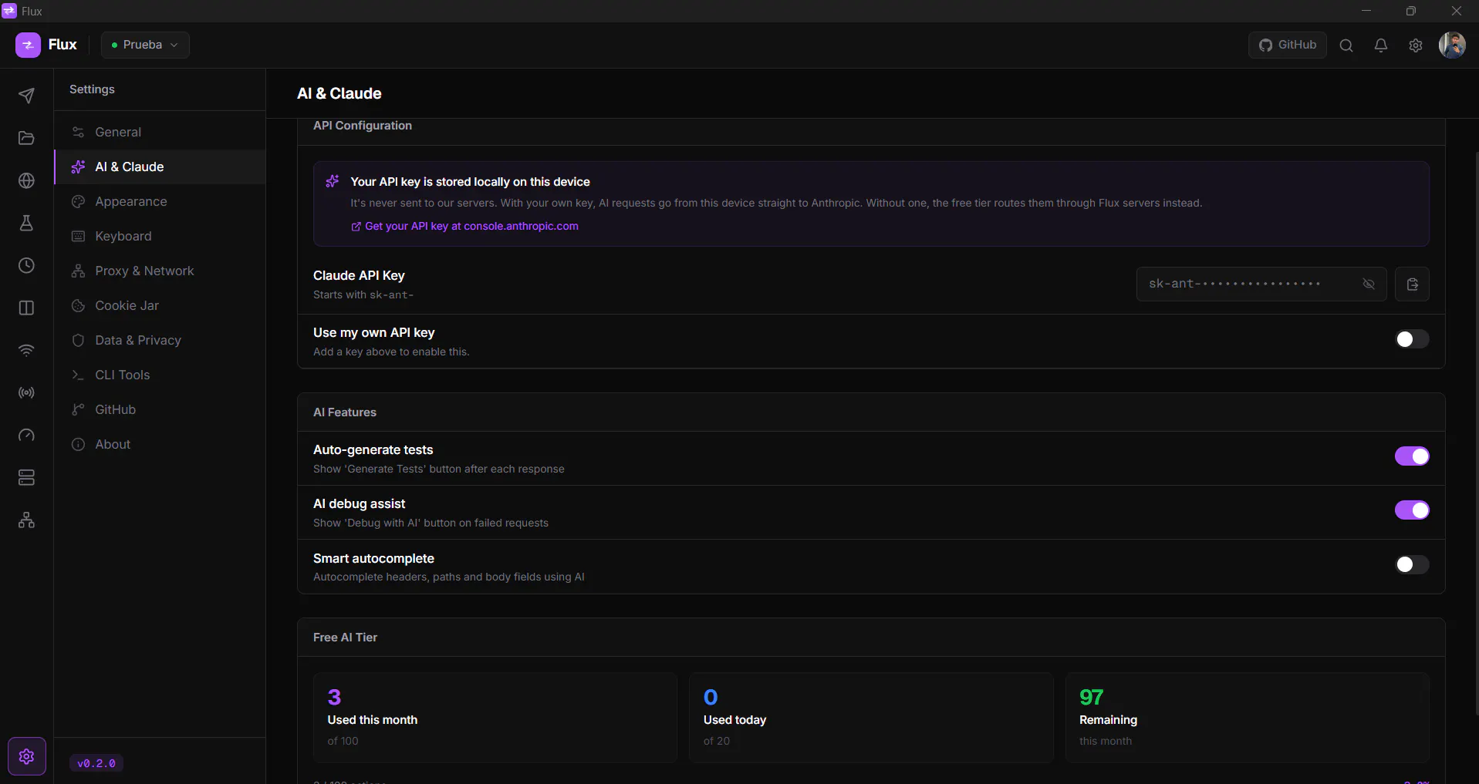Click the 'Flux' app name in header
This screenshot has width=1479, height=784.
point(62,45)
